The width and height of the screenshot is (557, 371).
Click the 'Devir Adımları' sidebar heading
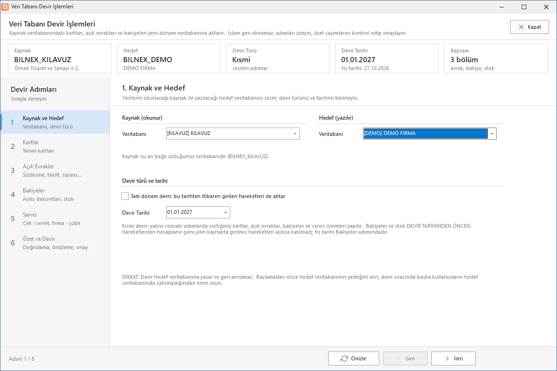34,90
